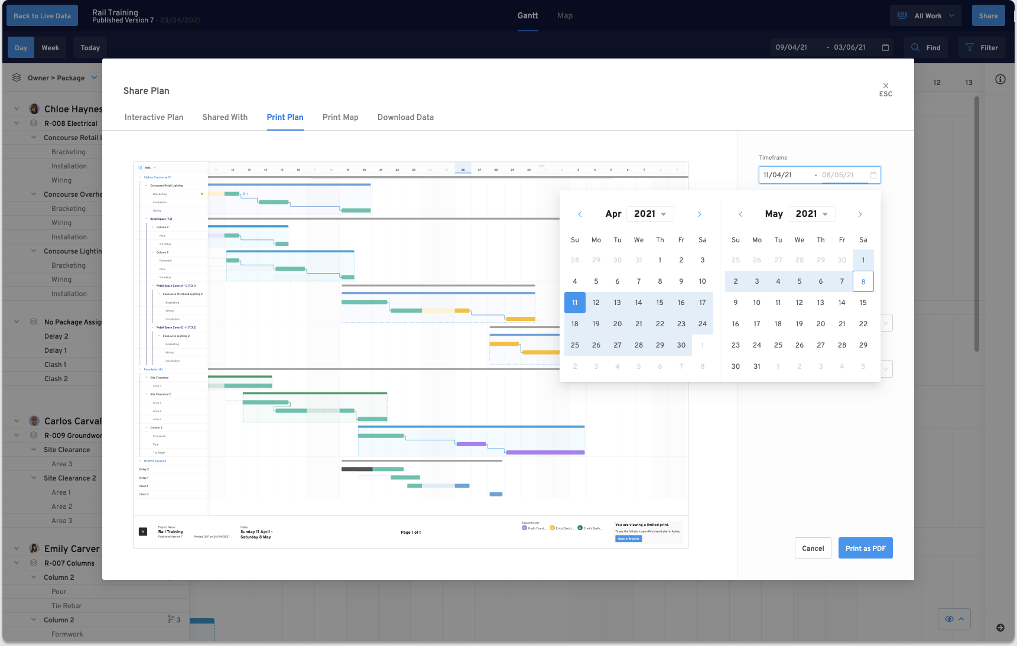Click the Timeframe end date field
1017x646 pixels.
838,175
